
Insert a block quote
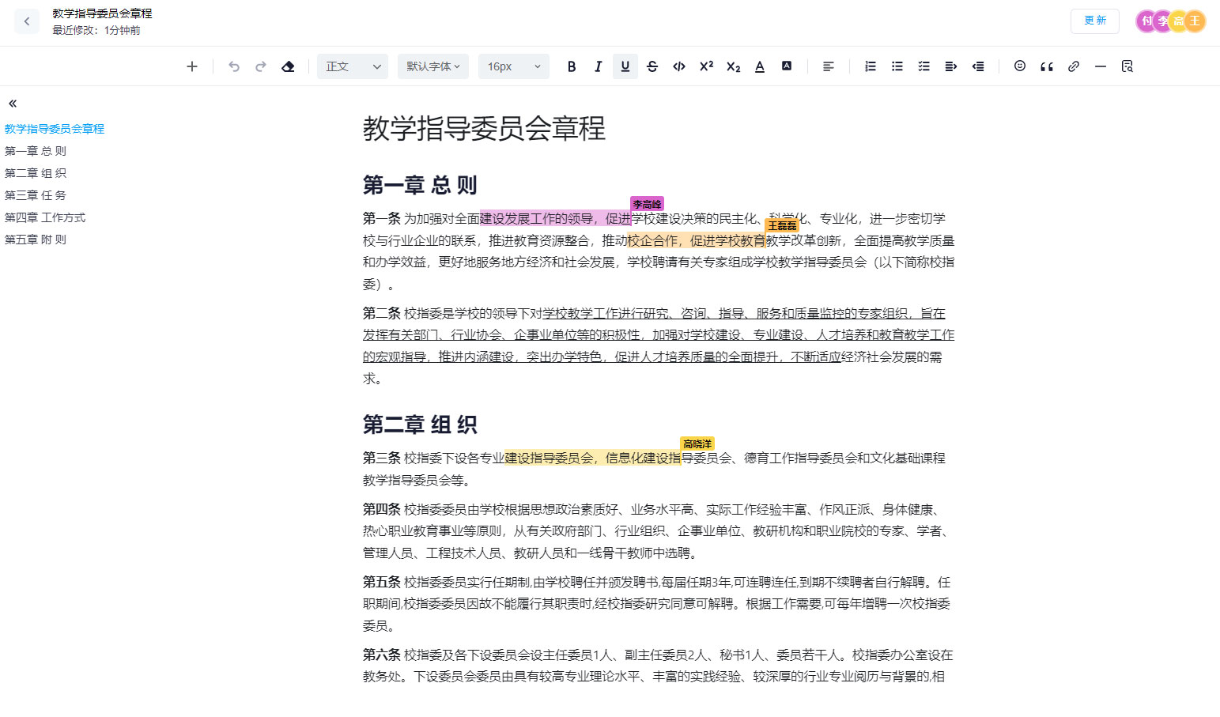(x=1047, y=66)
